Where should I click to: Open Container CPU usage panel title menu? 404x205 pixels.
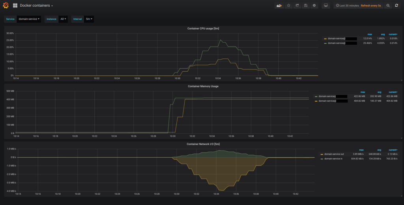tap(203, 29)
